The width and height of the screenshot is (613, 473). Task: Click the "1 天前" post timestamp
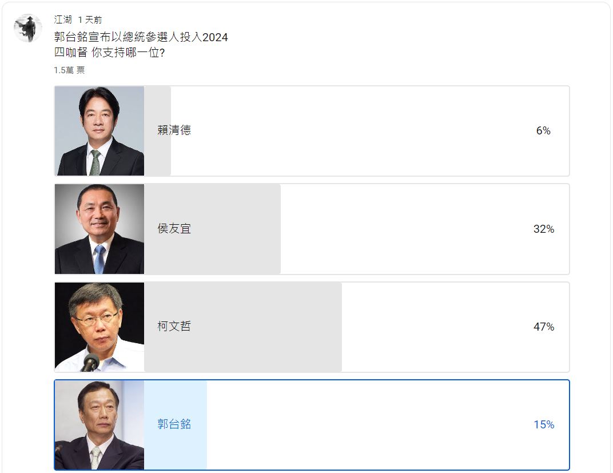[x=90, y=20]
